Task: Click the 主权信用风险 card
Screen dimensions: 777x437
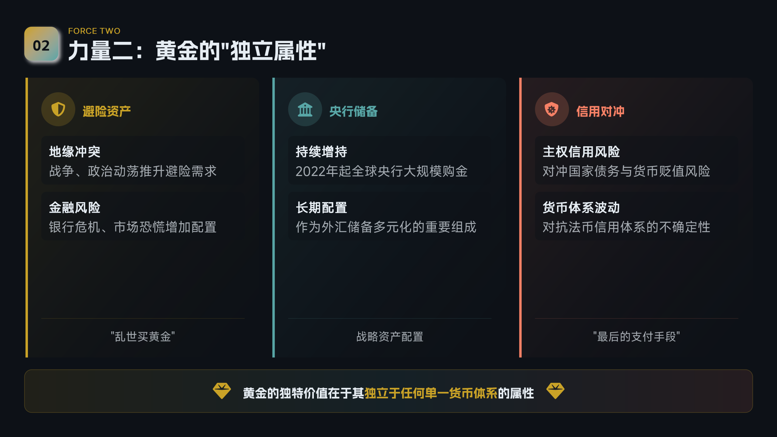Action: [x=636, y=160]
